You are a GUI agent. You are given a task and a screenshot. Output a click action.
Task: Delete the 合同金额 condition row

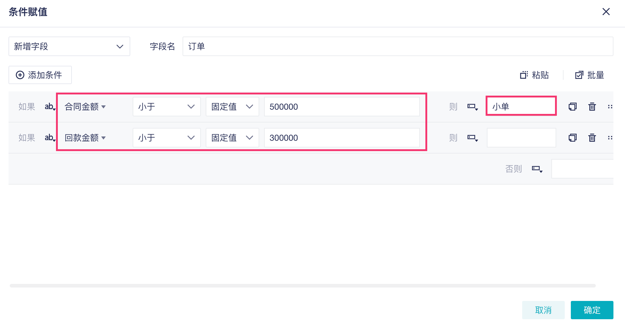[x=592, y=107]
